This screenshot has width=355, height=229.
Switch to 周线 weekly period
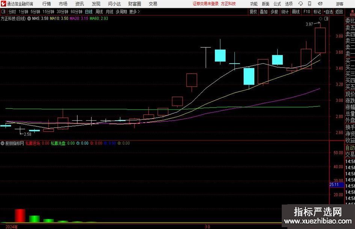click(99, 12)
